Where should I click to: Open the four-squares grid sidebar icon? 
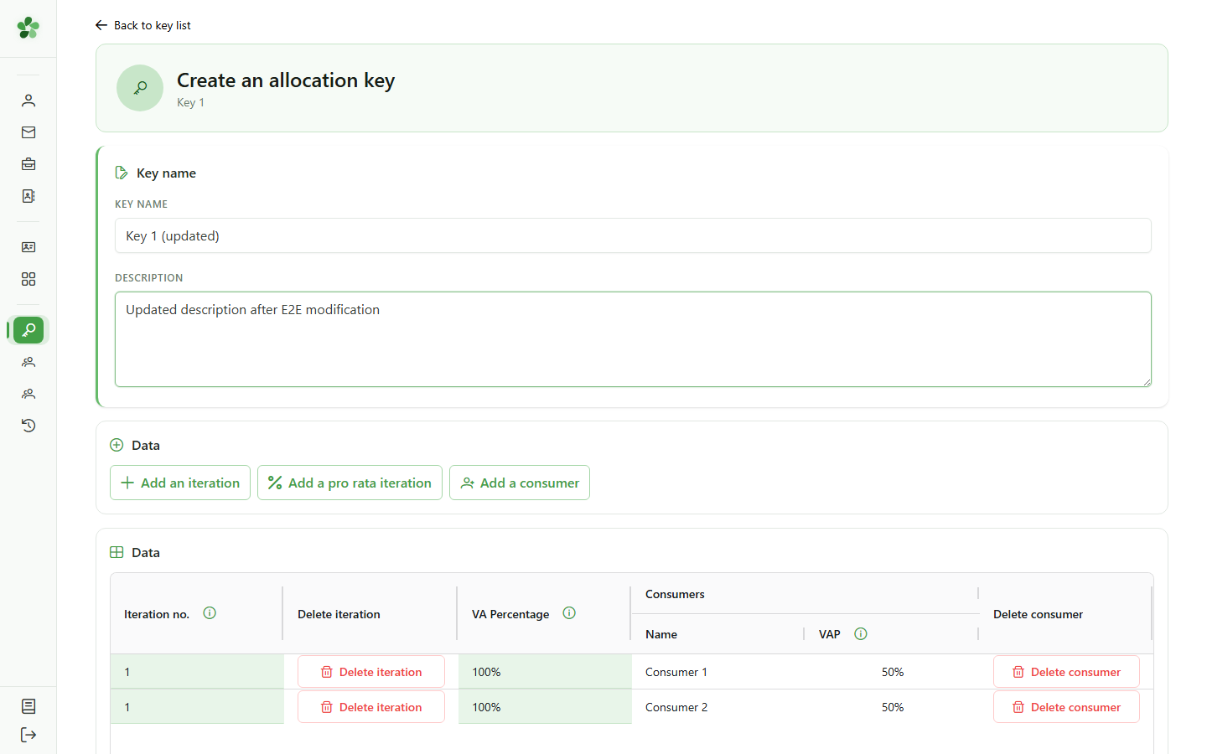tap(28, 279)
